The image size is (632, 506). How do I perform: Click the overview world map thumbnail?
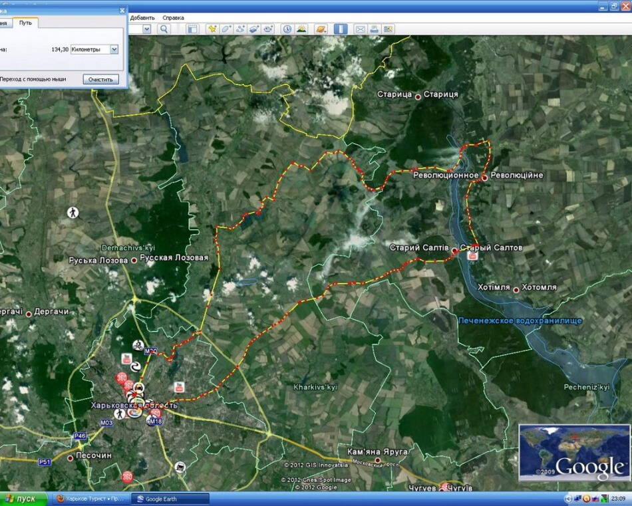click(573, 451)
